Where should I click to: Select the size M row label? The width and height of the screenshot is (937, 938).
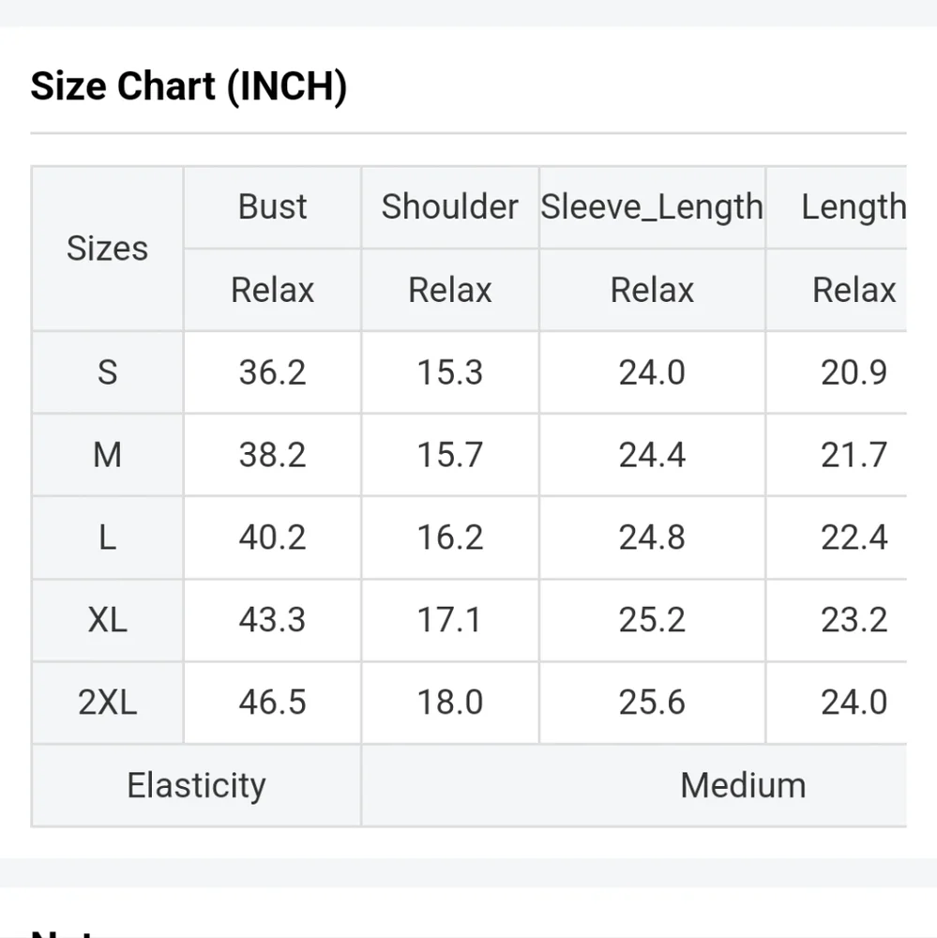pyautogui.click(x=107, y=455)
